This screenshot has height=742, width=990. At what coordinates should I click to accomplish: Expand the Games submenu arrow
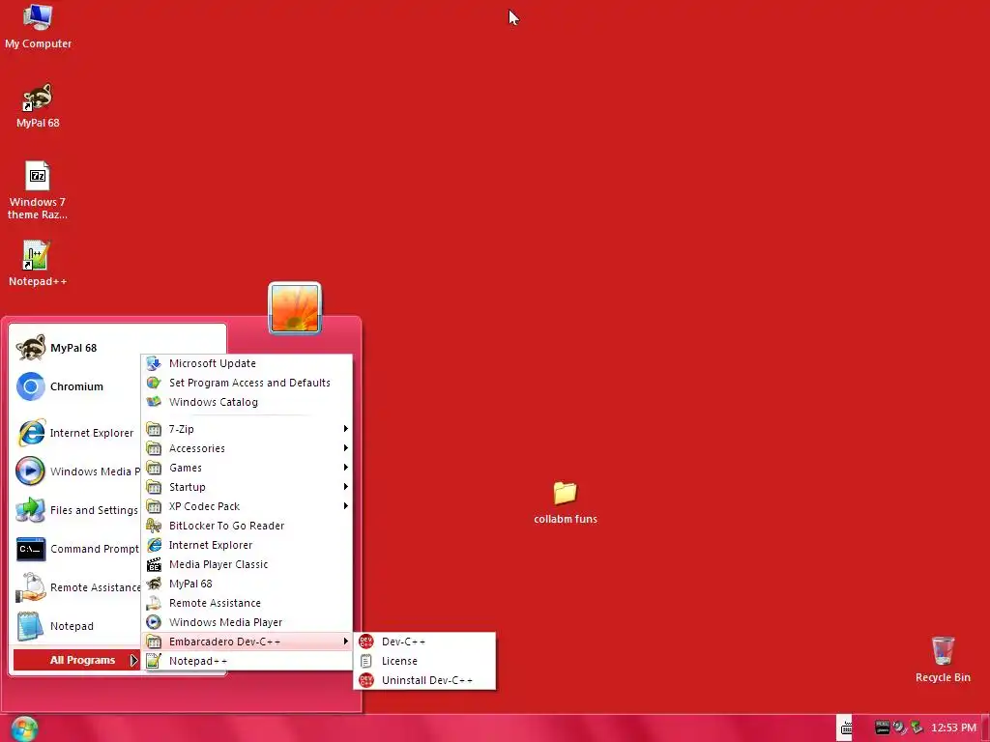coord(345,468)
